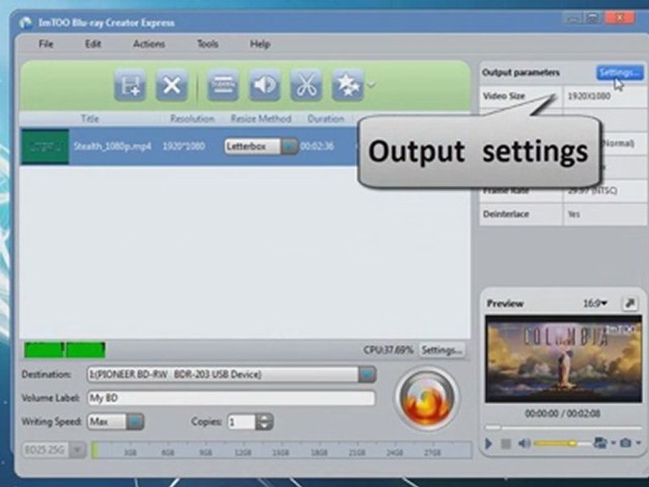Viewport: 649px width, 487px height.
Task: Click the Columbia preview video frame
Action: [564, 359]
